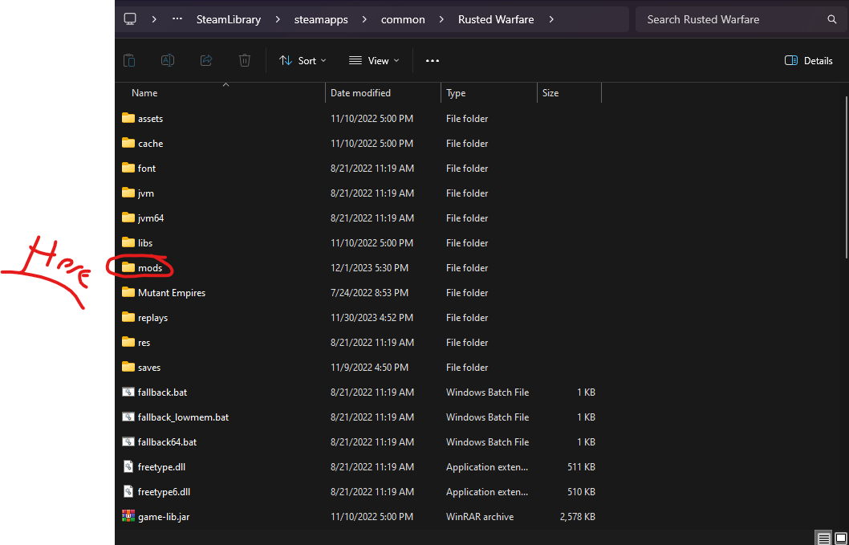The width and height of the screenshot is (849, 545).
Task: Expand the chevron after Rusted Warfare
Action: 551,19
